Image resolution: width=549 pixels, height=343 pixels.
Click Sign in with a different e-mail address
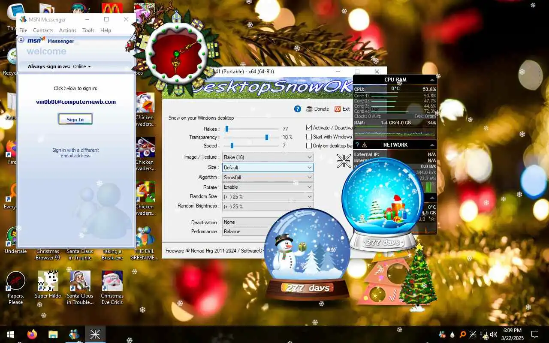tap(75, 153)
